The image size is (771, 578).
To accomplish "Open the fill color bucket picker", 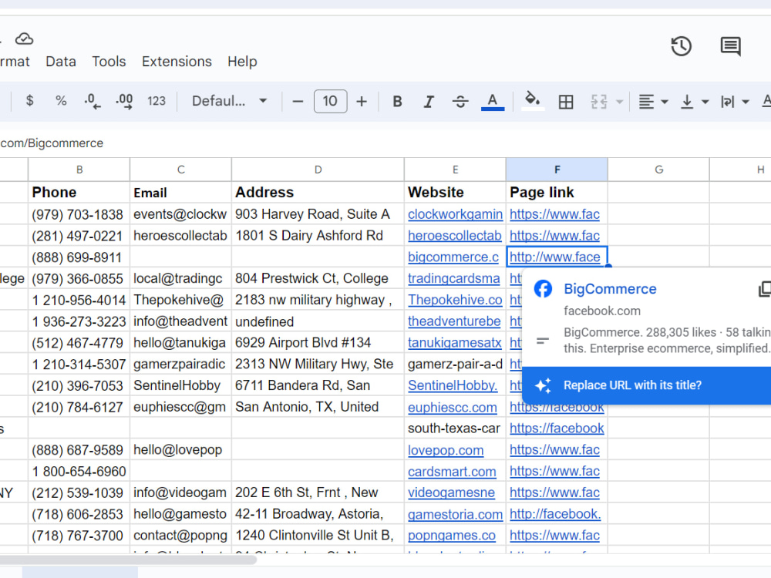I will pyautogui.click(x=533, y=100).
